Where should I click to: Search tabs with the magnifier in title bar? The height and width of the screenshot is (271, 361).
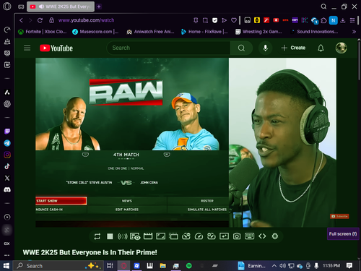click(323, 7)
